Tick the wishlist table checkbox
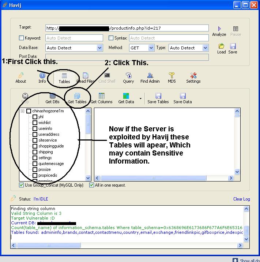Image resolution: width=260 pixels, height=262 pixels. [35, 123]
